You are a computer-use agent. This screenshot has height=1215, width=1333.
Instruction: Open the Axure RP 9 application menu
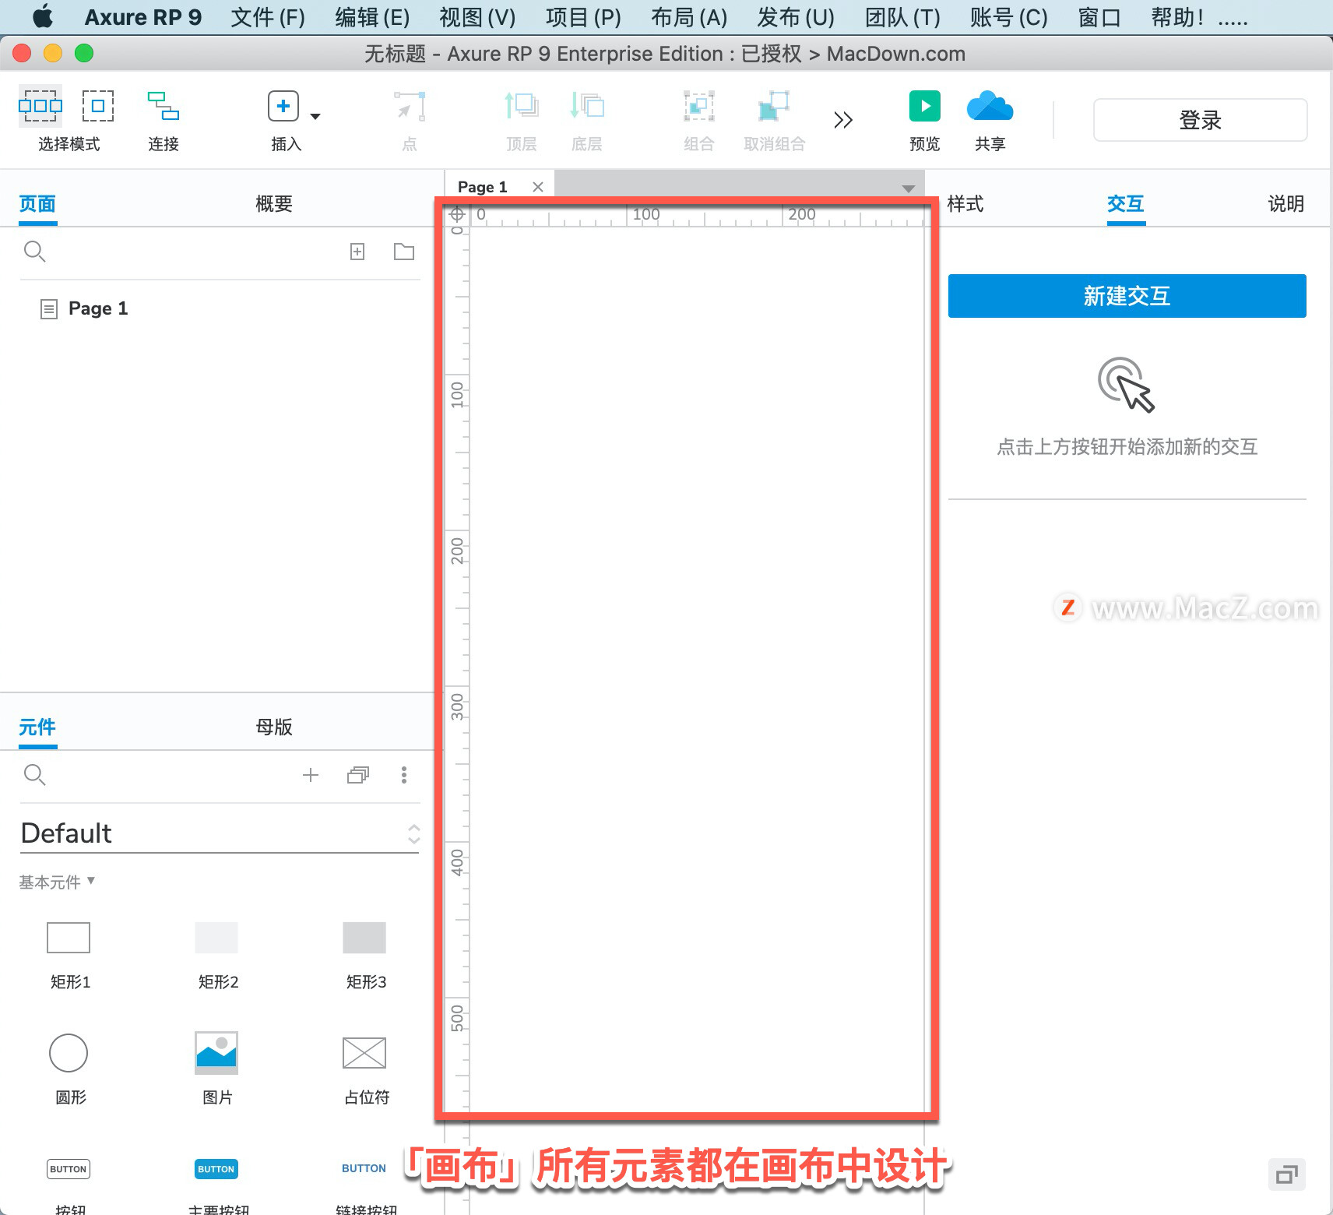pos(143,17)
